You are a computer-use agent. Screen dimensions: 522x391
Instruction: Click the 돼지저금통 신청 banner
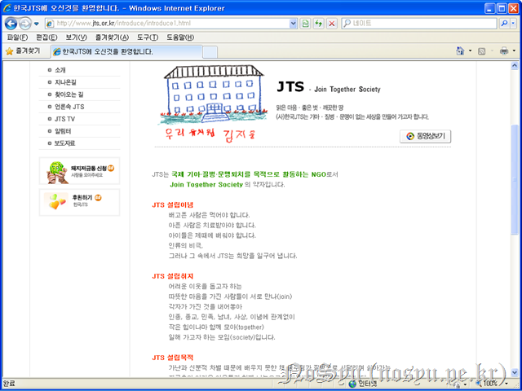pos(79,170)
